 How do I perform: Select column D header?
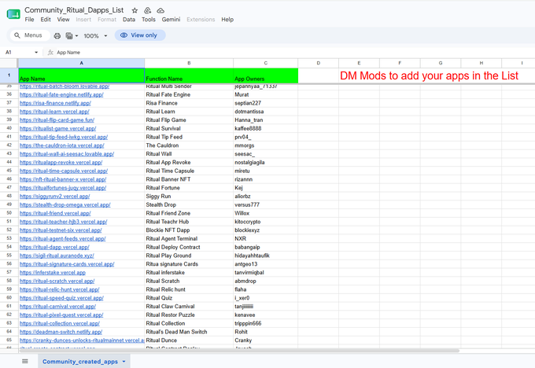tap(319, 63)
